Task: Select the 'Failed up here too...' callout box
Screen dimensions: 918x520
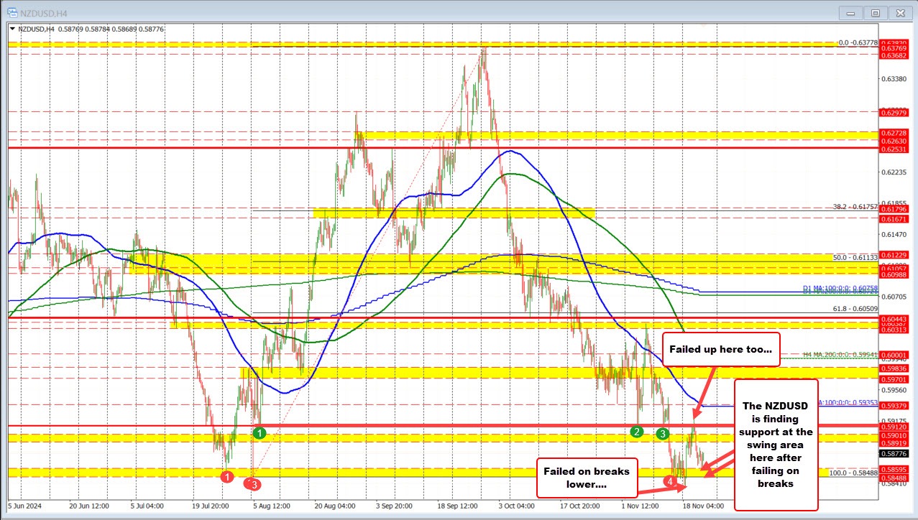Action: tap(721, 349)
